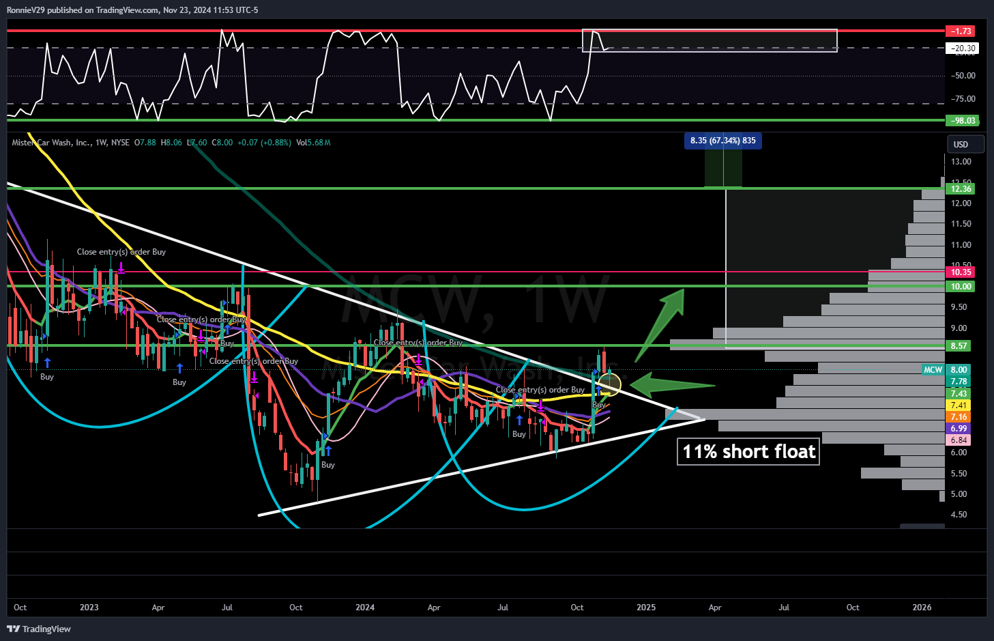994x641 pixels.
Task: Click the 13.00 price scale tick
Action: [961, 162]
